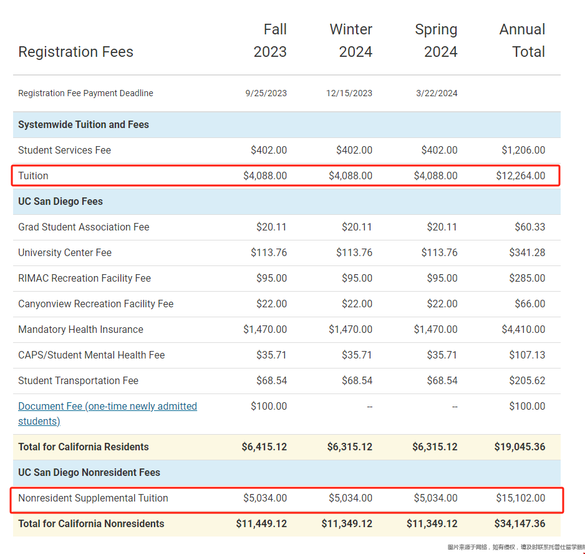Click the 'Student Transportation Fee' label
The width and height of the screenshot is (585, 554).
point(79,380)
